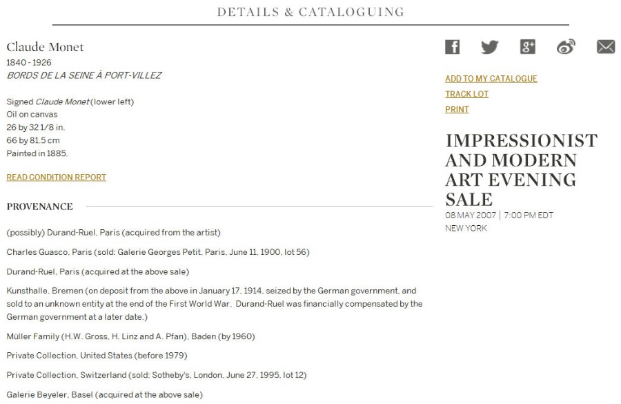
Task: Click the Kunsthalle, Bremen provenance entry
Action: (x=215, y=304)
